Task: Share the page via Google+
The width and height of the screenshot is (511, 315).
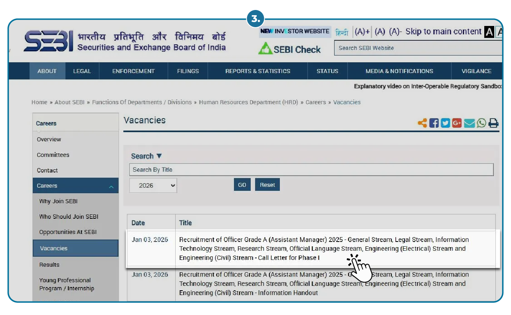Action: point(457,123)
